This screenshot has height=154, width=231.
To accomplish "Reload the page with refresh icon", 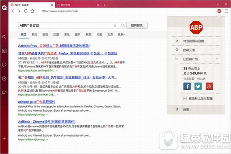I will pos(26,11).
